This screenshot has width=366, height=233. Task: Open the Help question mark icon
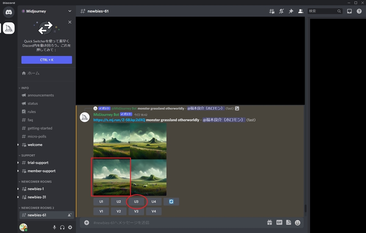pyautogui.click(x=359, y=11)
